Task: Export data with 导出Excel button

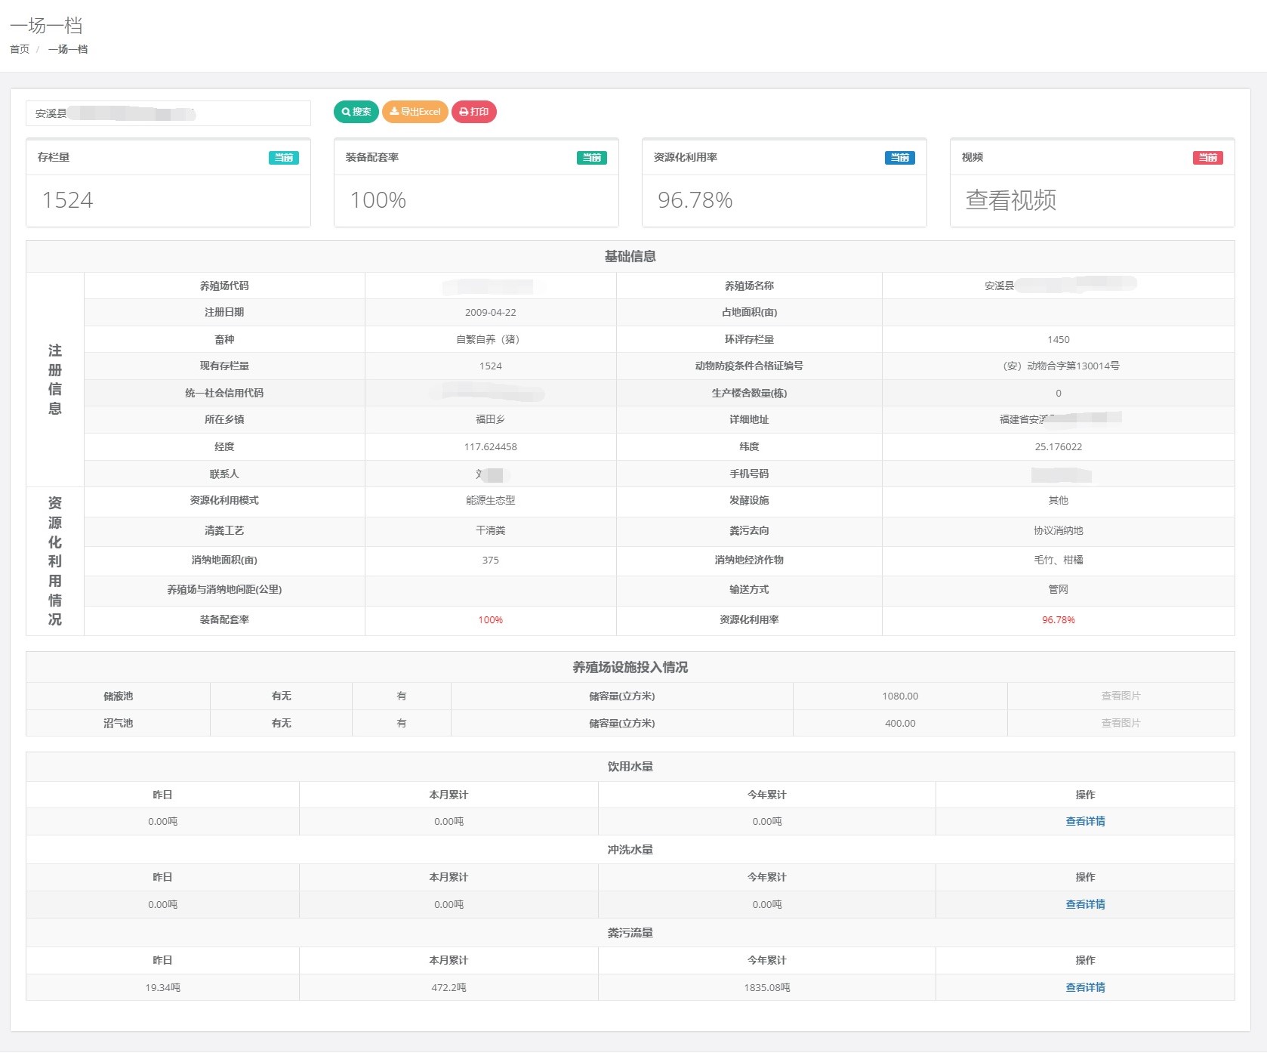Action: tap(415, 112)
